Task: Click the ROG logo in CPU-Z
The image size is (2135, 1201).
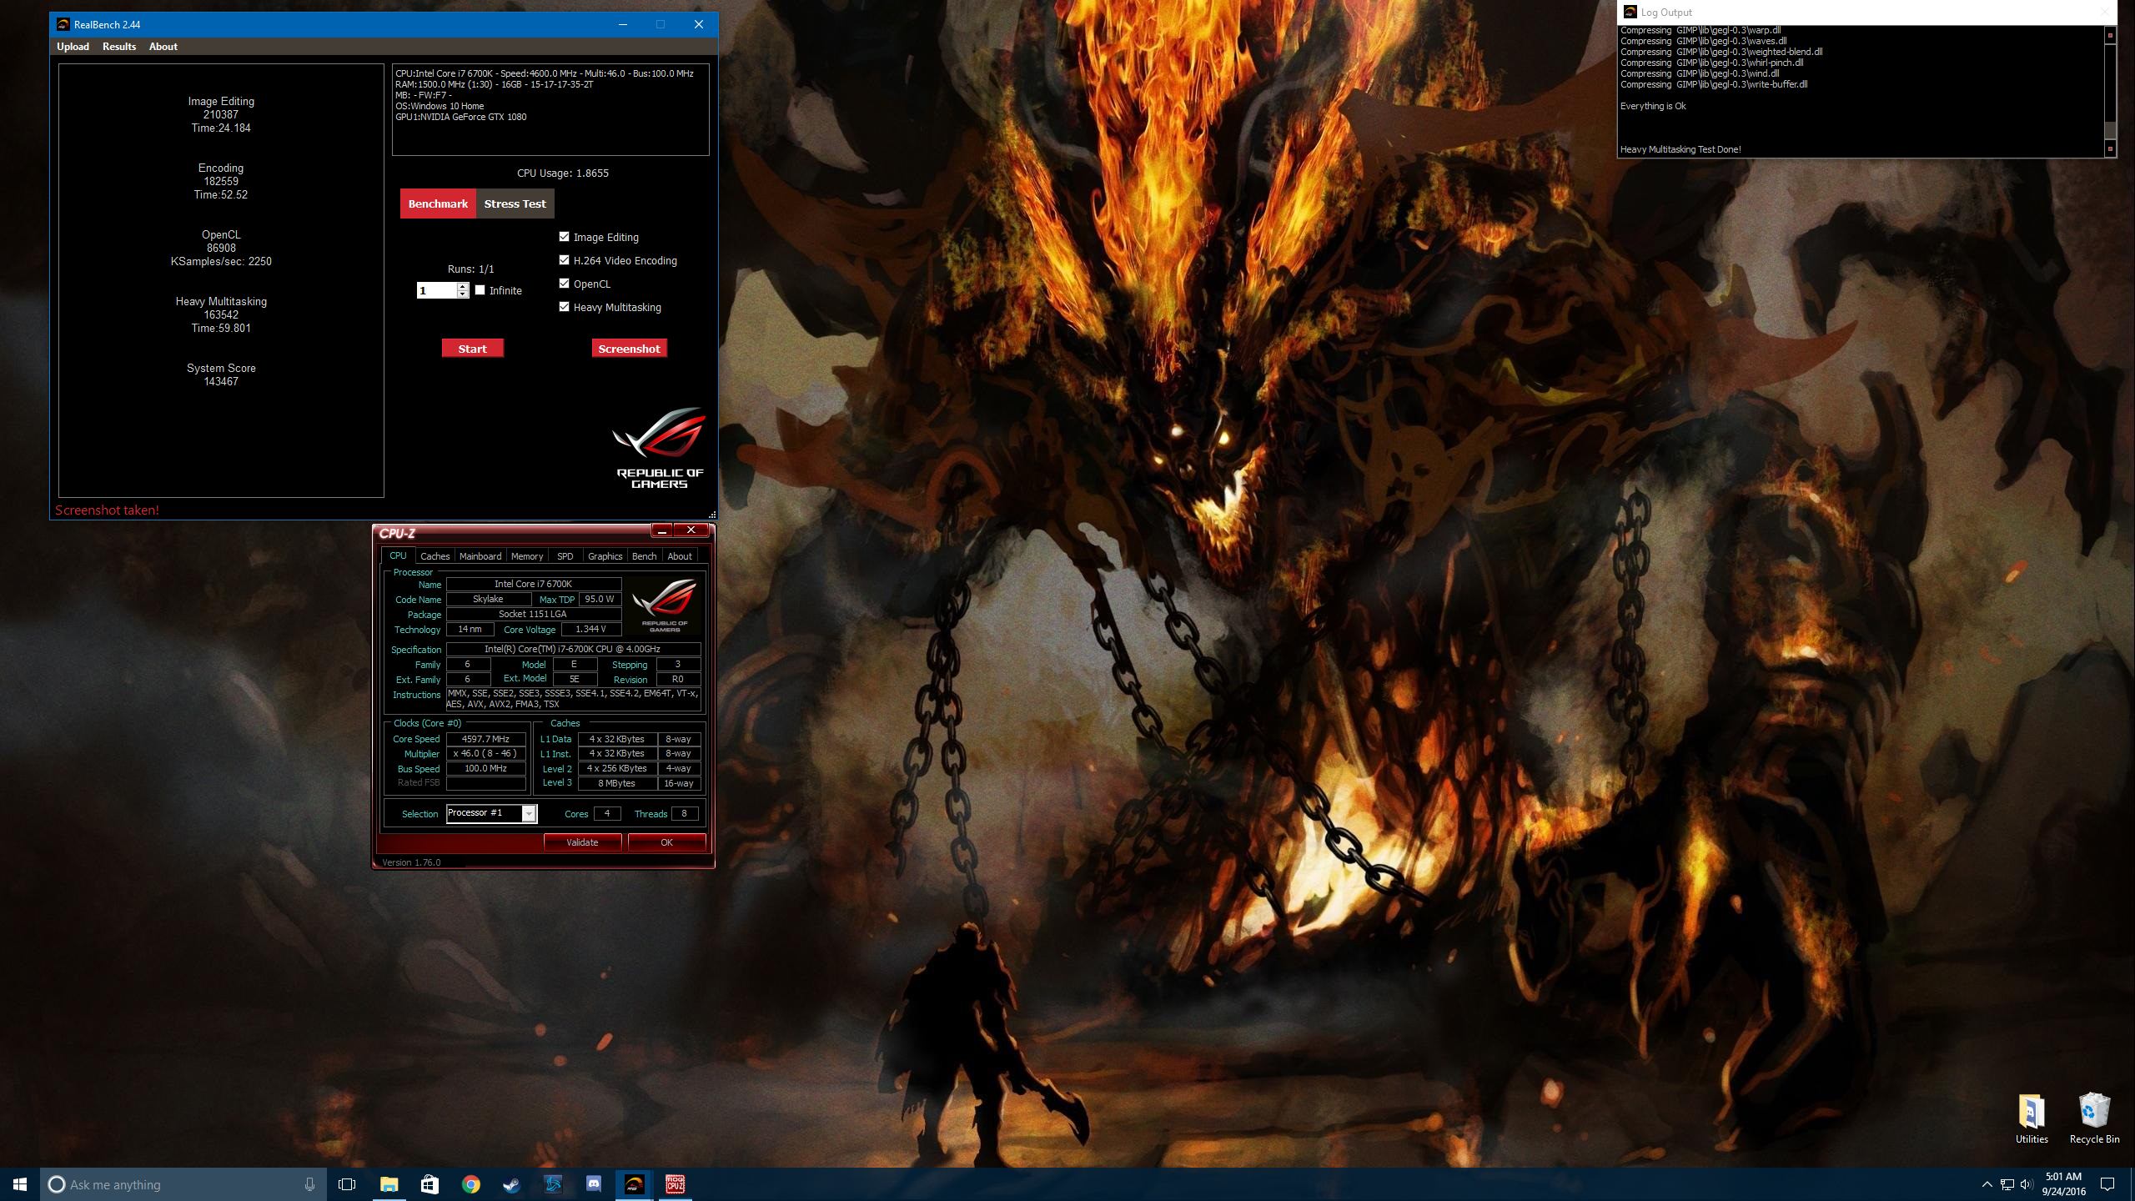Action: click(665, 606)
